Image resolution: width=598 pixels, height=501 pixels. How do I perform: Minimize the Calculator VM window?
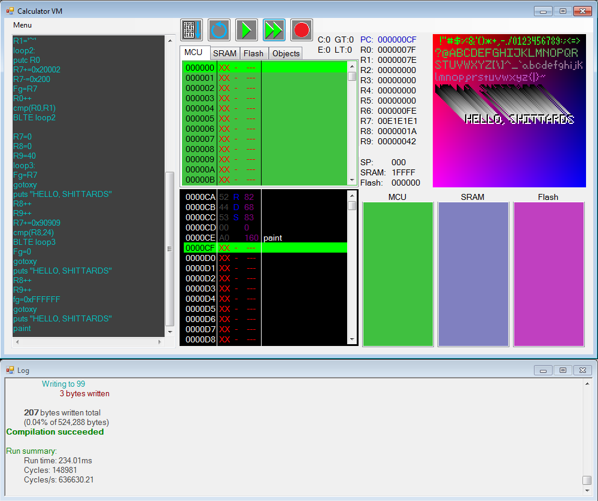click(x=543, y=11)
